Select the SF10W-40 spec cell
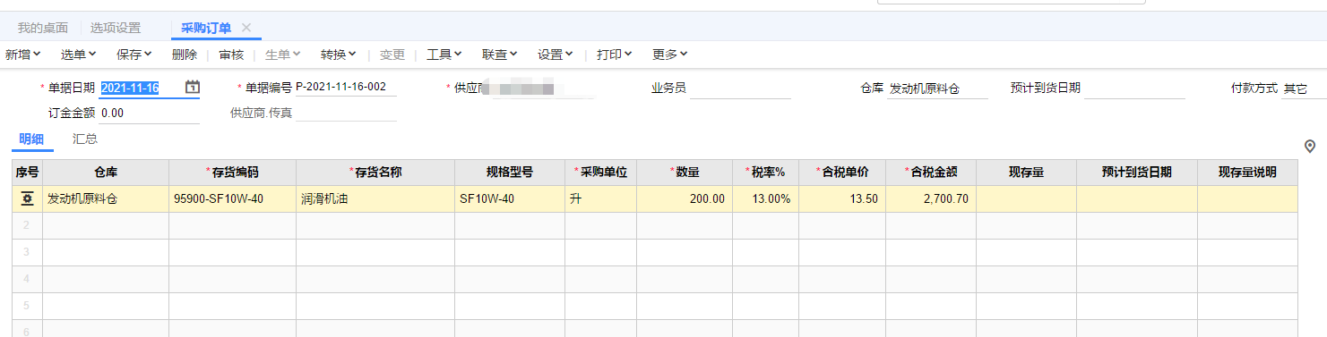The image size is (1327, 337). tap(510, 198)
